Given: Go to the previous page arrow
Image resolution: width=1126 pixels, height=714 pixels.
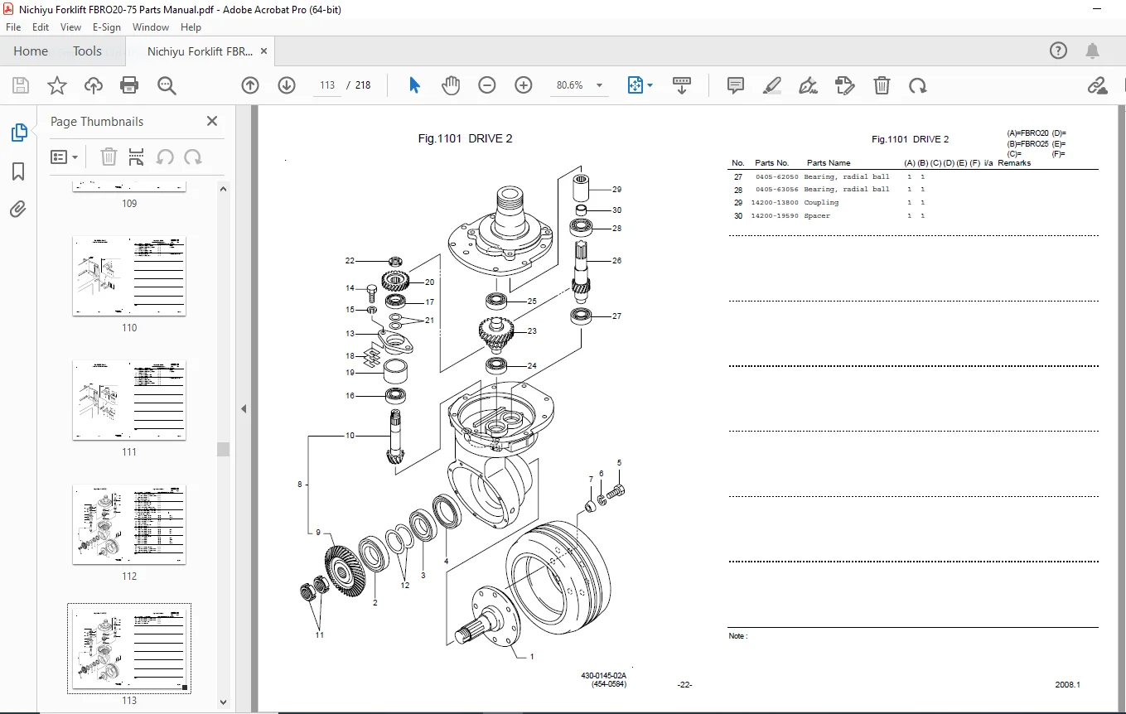Looking at the screenshot, I should point(250,85).
